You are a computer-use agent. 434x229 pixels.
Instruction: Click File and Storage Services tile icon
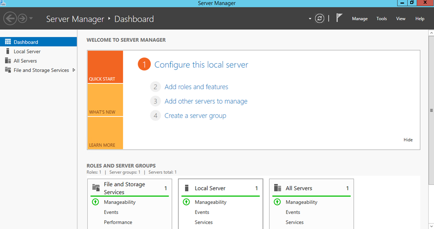coord(96,188)
